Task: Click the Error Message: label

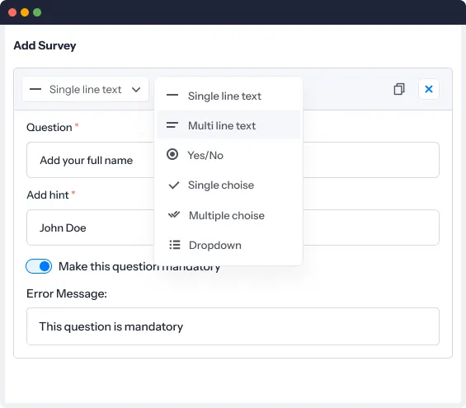Action: point(67,293)
